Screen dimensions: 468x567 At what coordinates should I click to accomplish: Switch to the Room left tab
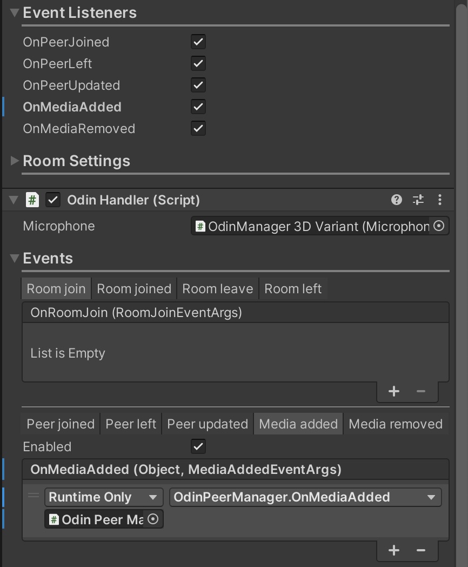(293, 288)
